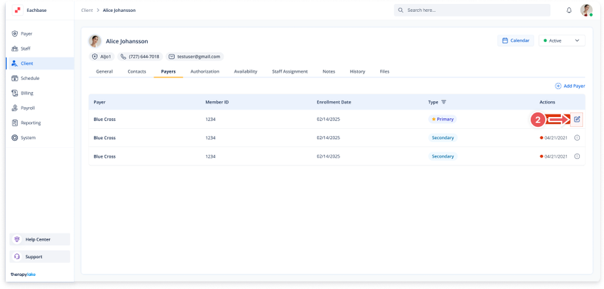Image resolution: width=604 pixels, height=289 pixels.
Task: Open Payroll section in sidebar
Action: [28, 108]
